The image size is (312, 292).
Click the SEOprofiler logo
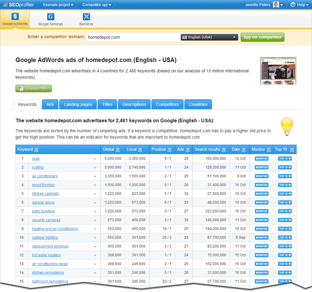pos(18,4)
